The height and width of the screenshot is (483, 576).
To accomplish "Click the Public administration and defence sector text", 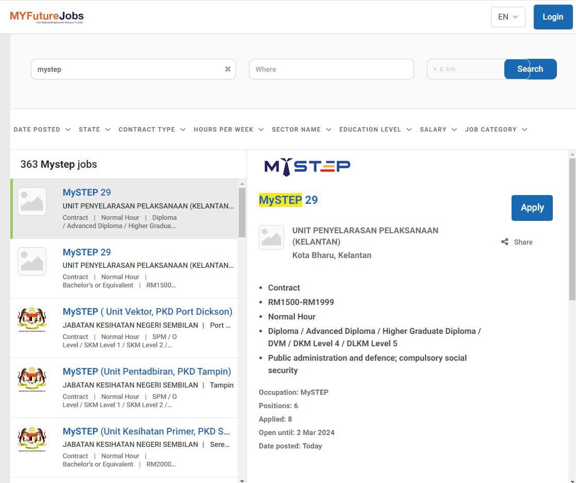I will tap(367, 364).
